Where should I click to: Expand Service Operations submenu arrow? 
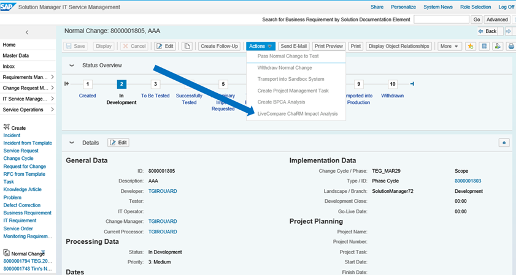52,110
